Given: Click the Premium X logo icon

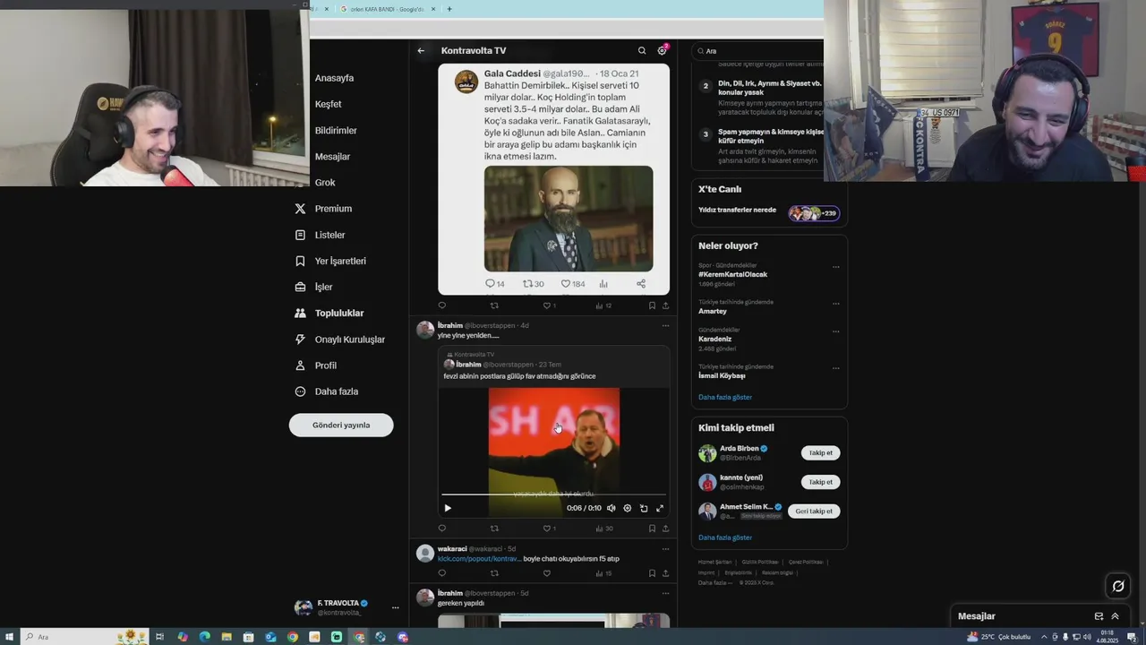Looking at the screenshot, I should pyautogui.click(x=300, y=209).
